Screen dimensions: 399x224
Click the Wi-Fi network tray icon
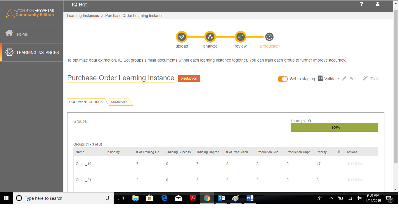350,198
